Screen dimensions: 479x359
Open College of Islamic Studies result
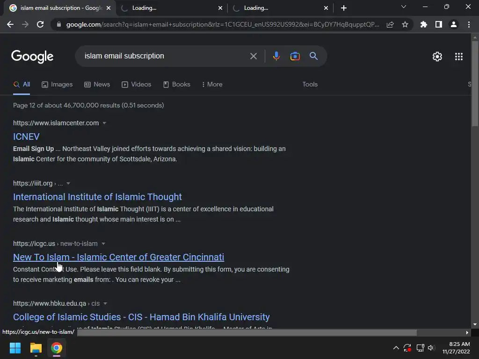[x=141, y=317]
